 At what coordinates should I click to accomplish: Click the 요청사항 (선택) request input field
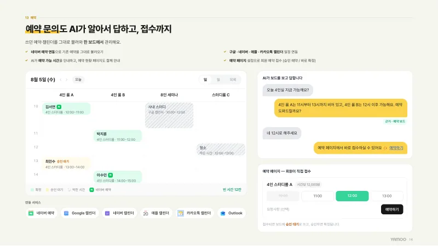click(x=321, y=209)
